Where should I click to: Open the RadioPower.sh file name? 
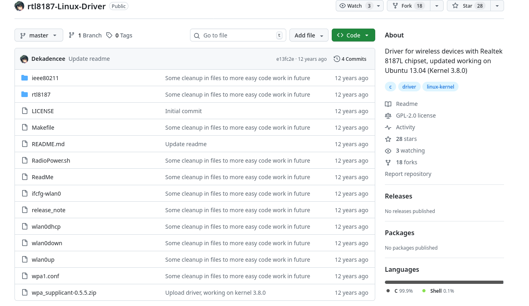[x=51, y=161]
